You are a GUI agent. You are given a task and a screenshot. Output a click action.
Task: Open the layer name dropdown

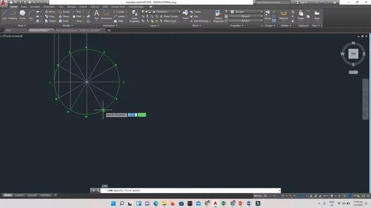pyautogui.click(x=167, y=12)
